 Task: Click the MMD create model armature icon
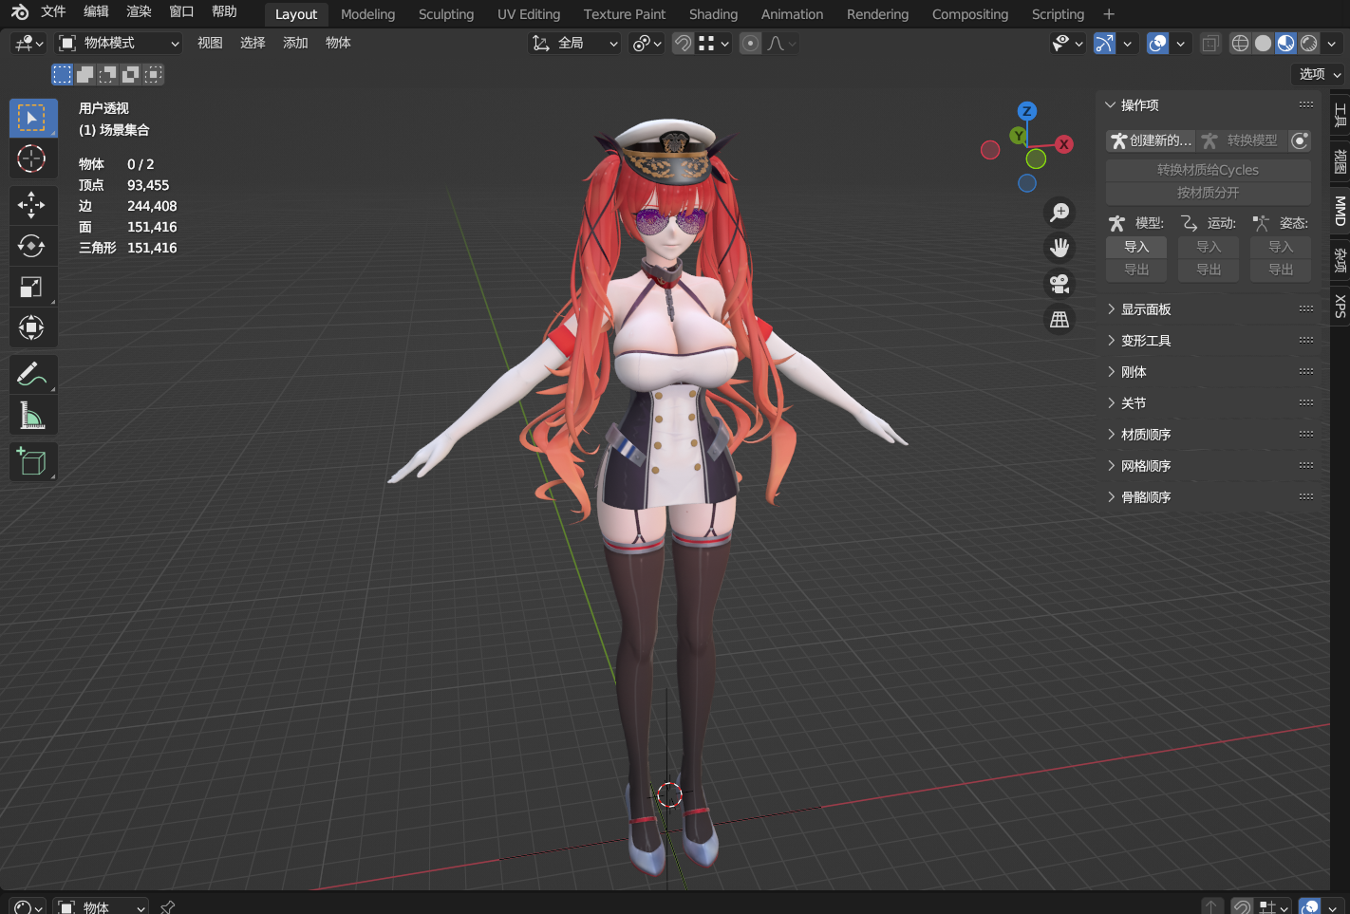click(x=1118, y=141)
